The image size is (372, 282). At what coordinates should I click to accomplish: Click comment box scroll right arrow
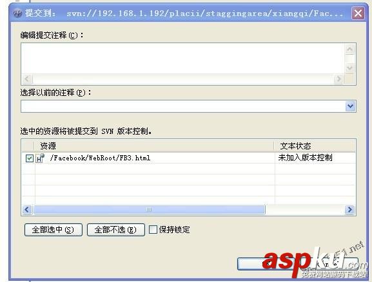pyautogui.click(x=338, y=79)
